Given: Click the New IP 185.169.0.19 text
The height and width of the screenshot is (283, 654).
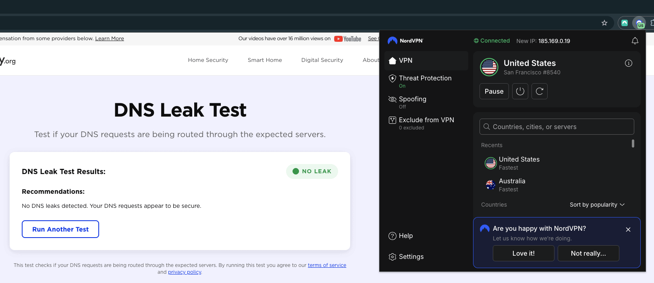Looking at the screenshot, I should 543,41.
